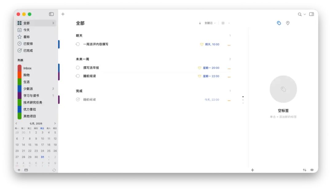Click the 七月, 2026 calendar header
The width and height of the screenshot is (332, 191).
pos(36,123)
